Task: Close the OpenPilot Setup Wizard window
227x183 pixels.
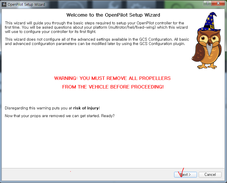Action: [218, 3]
